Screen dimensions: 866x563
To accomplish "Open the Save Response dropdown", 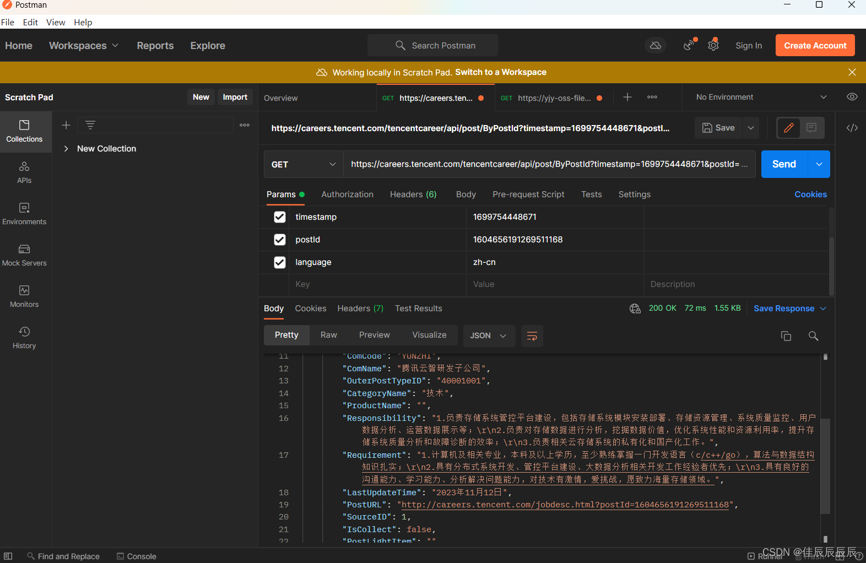I will [x=790, y=308].
